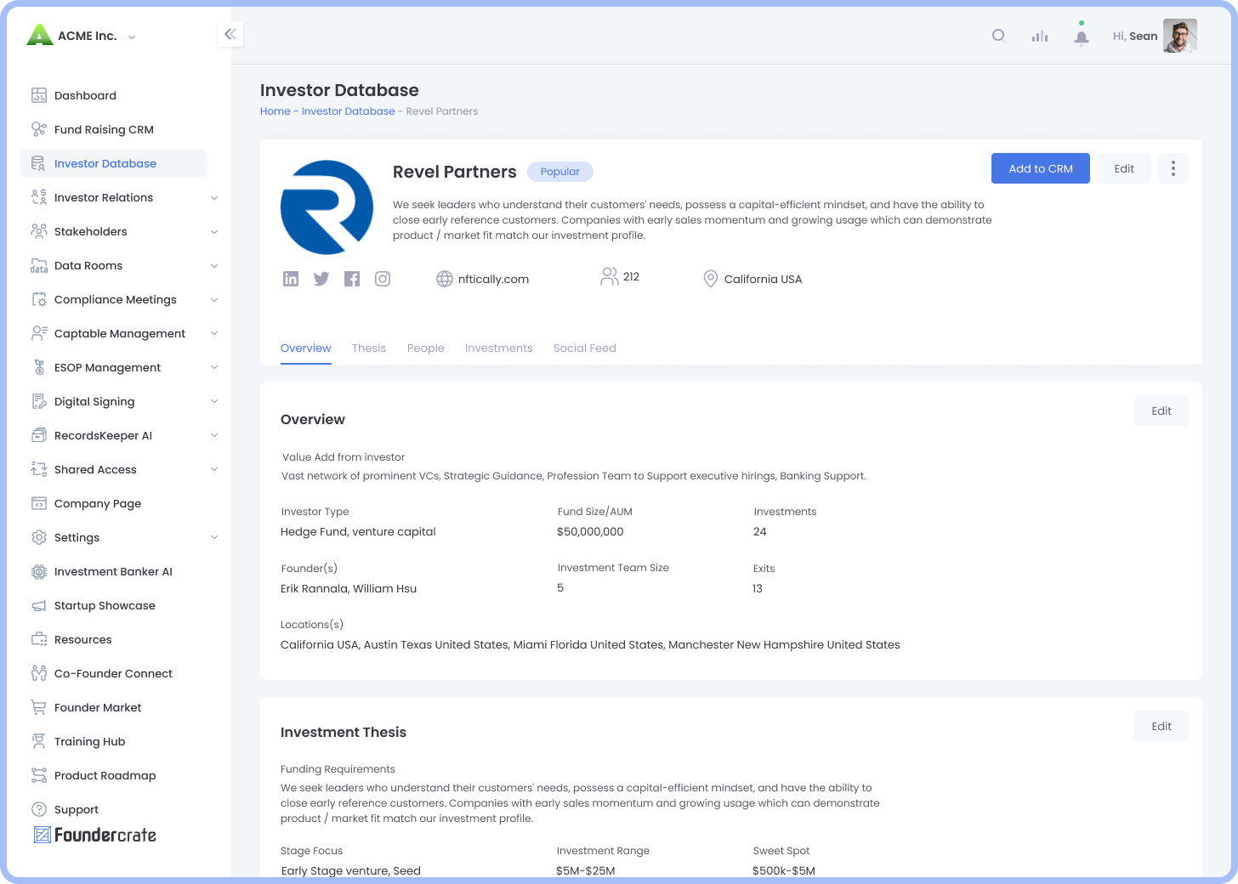Viewport: 1238px width, 884px height.
Task: Click fund size value $50,000,000
Action: click(x=590, y=532)
